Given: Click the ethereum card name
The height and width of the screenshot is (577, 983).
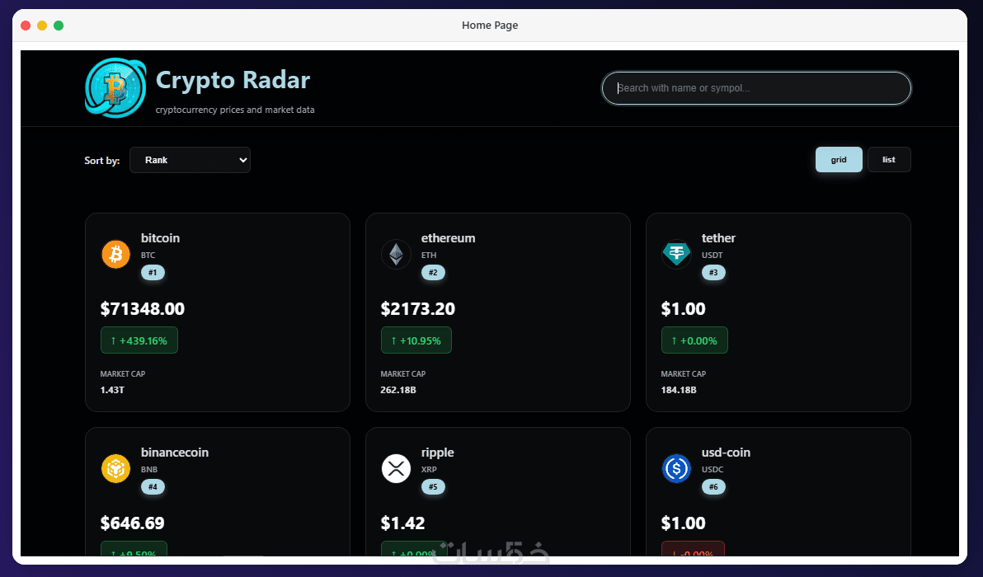Looking at the screenshot, I should tap(449, 238).
